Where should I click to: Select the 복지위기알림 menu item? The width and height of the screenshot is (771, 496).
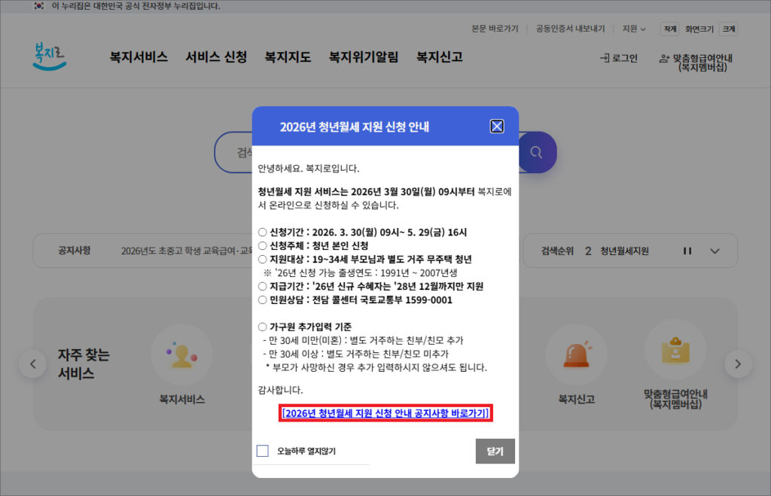(x=363, y=57)
